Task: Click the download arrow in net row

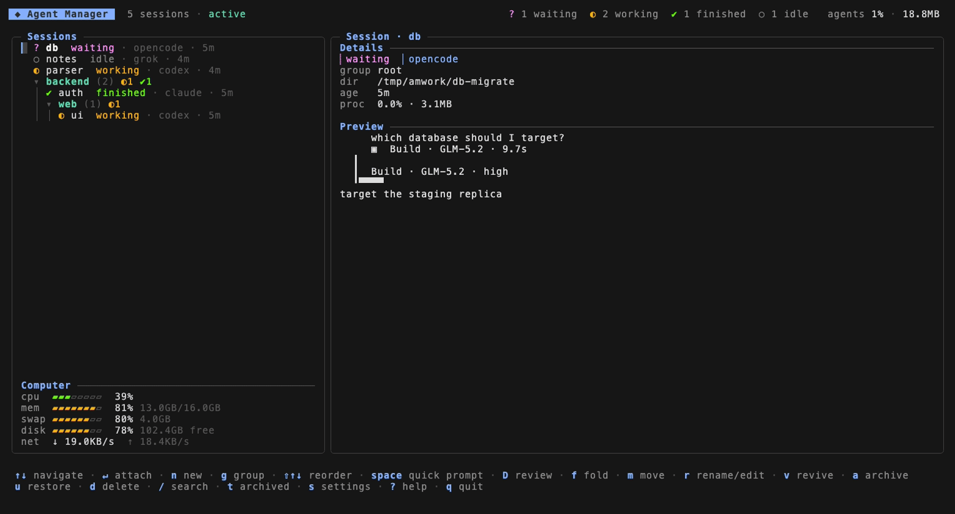Action: [x=55, y=442]
